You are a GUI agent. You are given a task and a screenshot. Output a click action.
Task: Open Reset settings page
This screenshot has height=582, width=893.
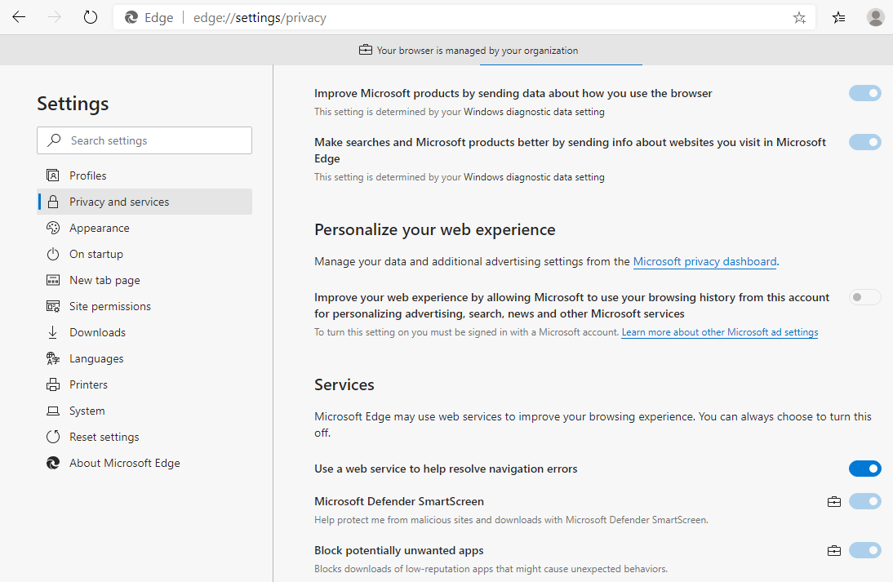[x=144, y=437]
